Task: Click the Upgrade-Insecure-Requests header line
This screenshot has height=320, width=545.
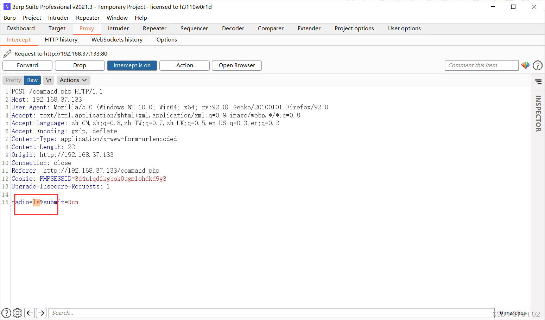Action: (60, 186)
